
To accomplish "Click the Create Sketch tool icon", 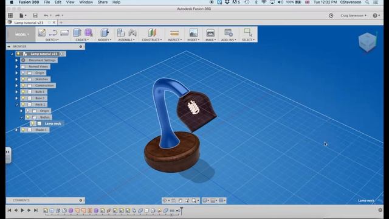I will coord(42,32).
